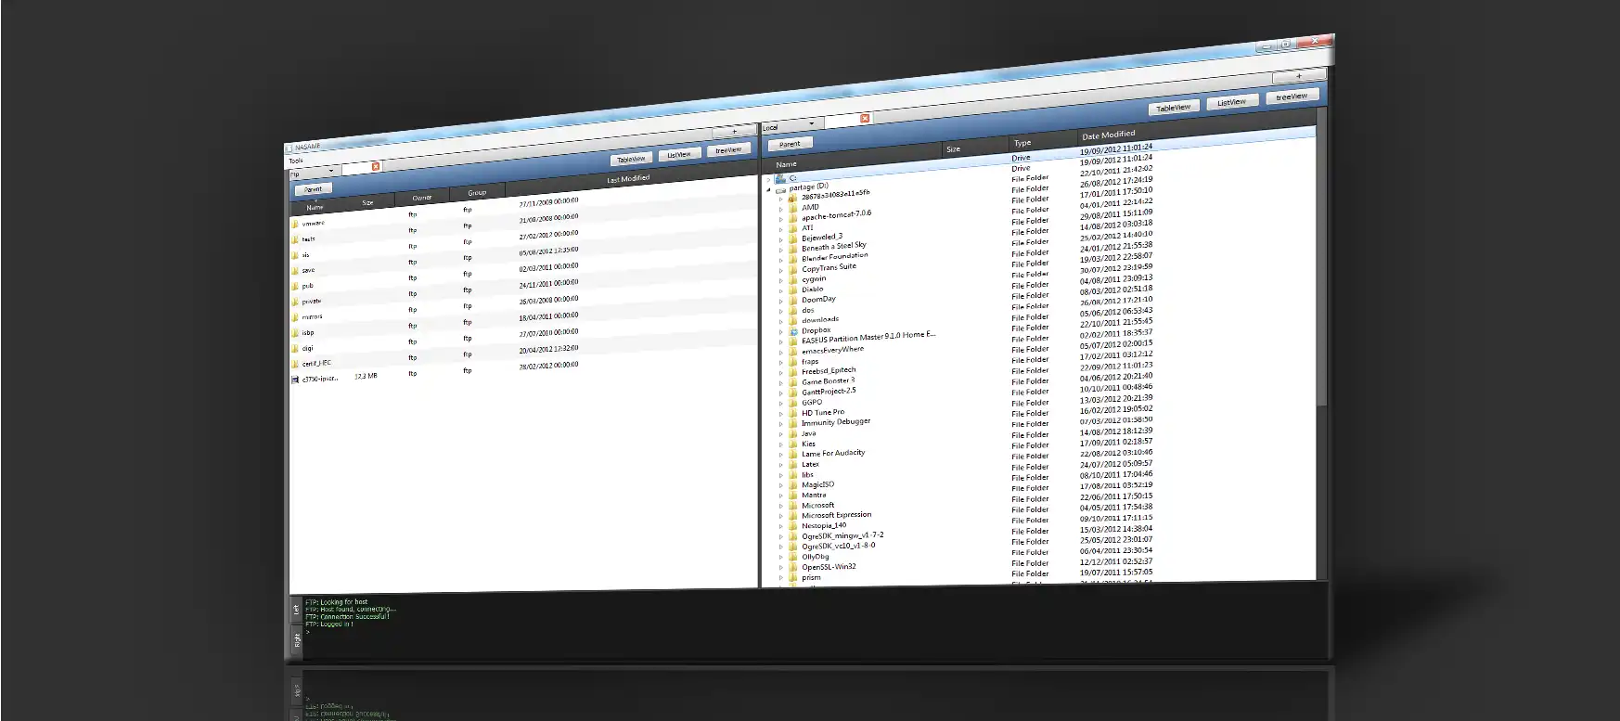Click the MagicISO folder icon

793,485
